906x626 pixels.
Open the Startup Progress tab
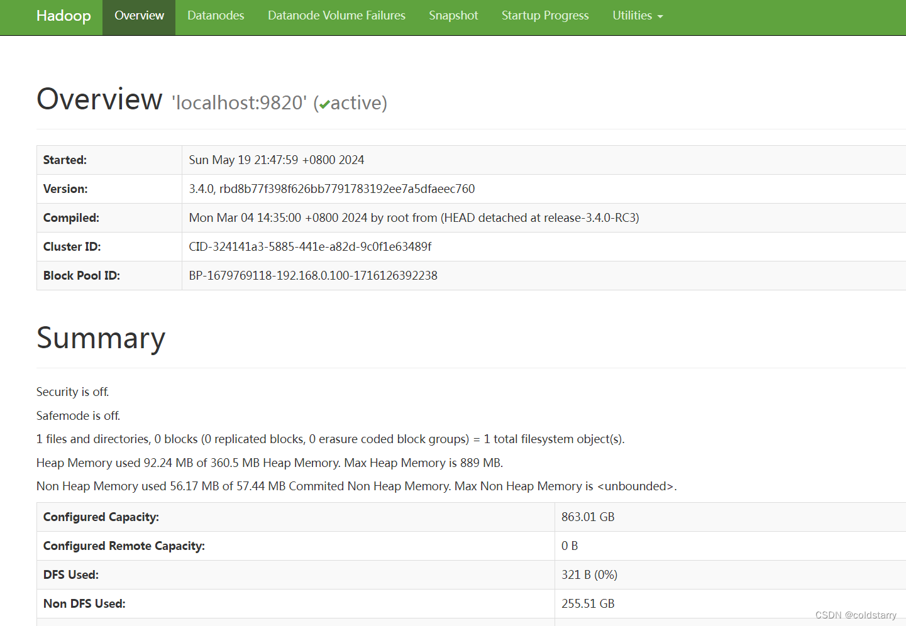[x=545, y=16]
